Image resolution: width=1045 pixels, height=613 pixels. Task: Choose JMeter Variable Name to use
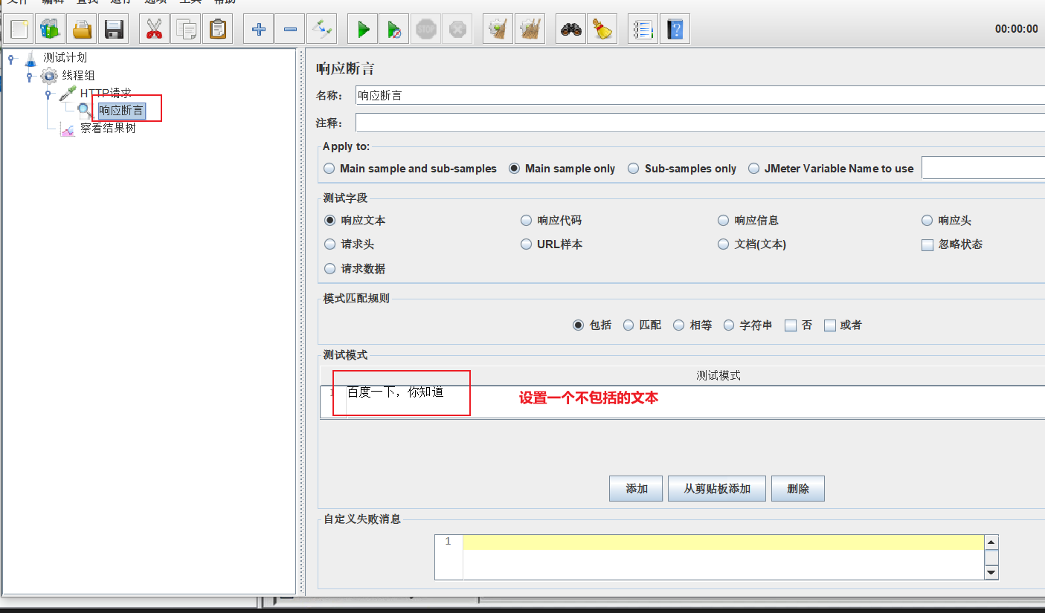click(x=831, y=169)
